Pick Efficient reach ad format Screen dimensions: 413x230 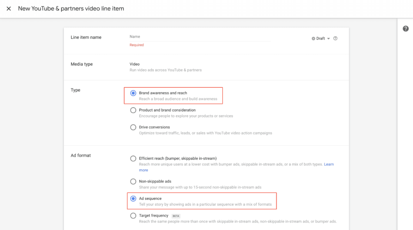point(133,159)
